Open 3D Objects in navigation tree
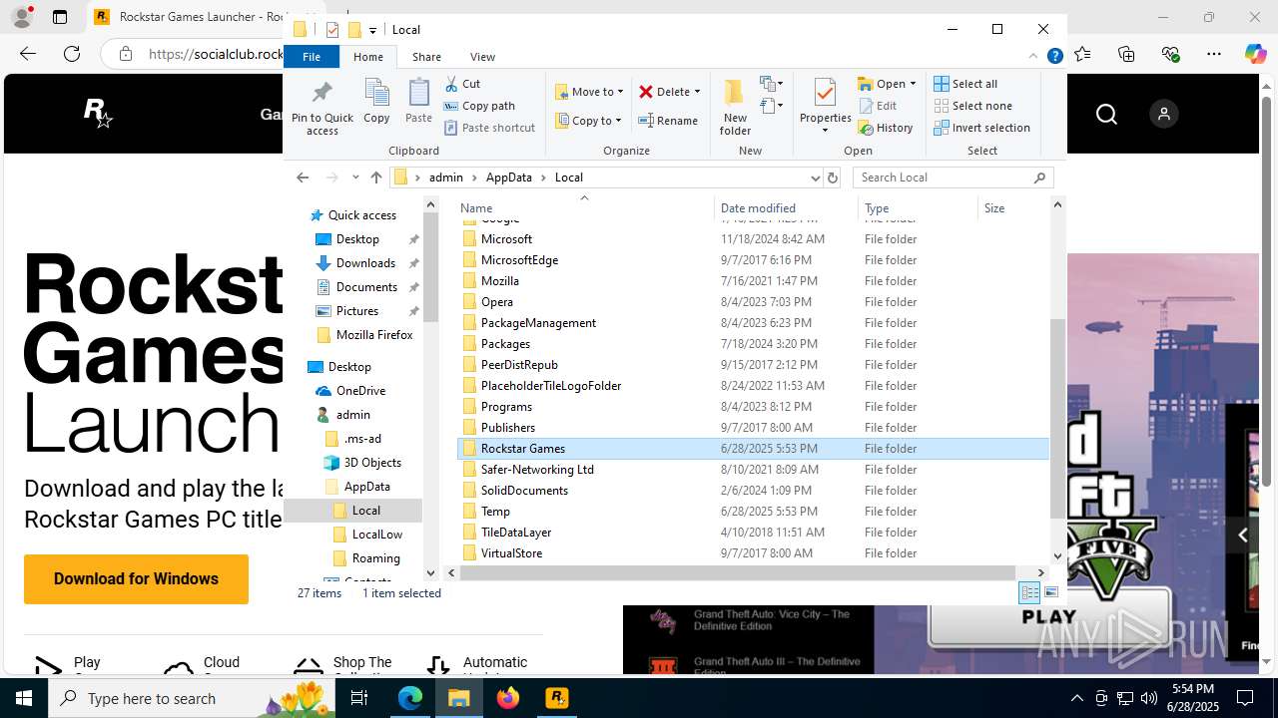The height and width of the screenshot is (718, 1278). 371,463
